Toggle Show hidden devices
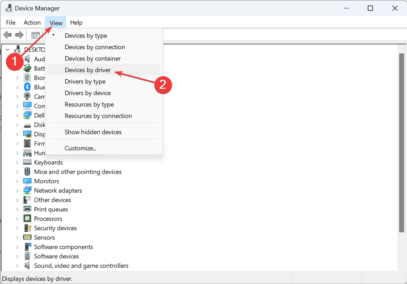407x284 pixels. click(93, 132)
